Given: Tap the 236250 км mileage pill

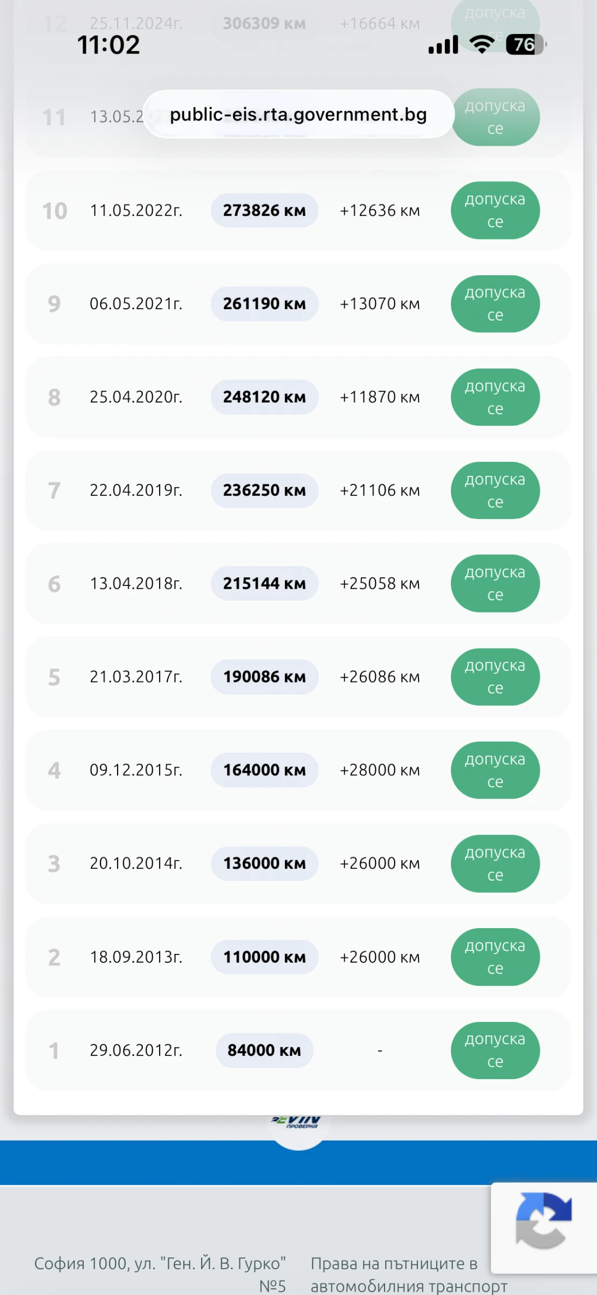Looking at the screenshot, I should coord(264,490).
